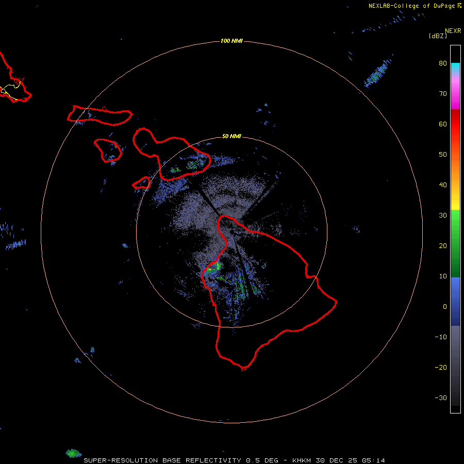464x464 pixels.
Task: Select the -30 value on the dBZ scale
Action: pyautogui.click(x=441, y=399)
